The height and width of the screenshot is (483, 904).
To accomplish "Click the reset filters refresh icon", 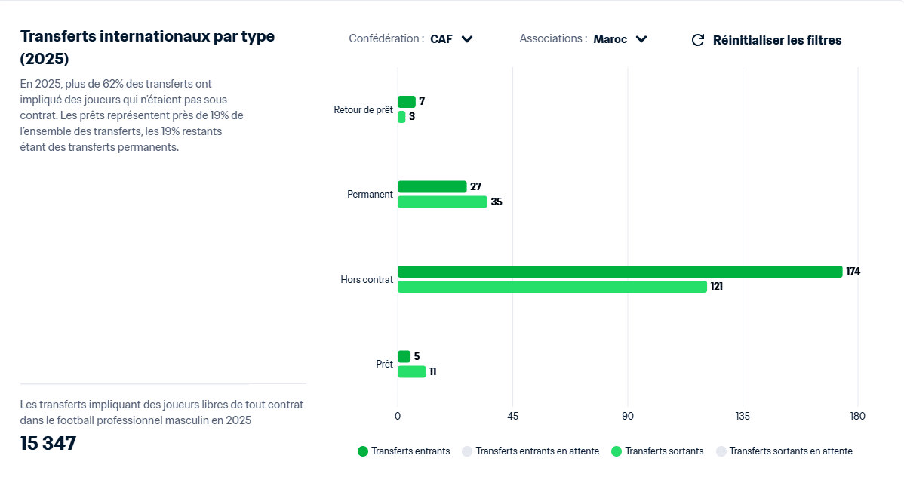I will pos(698,40).
